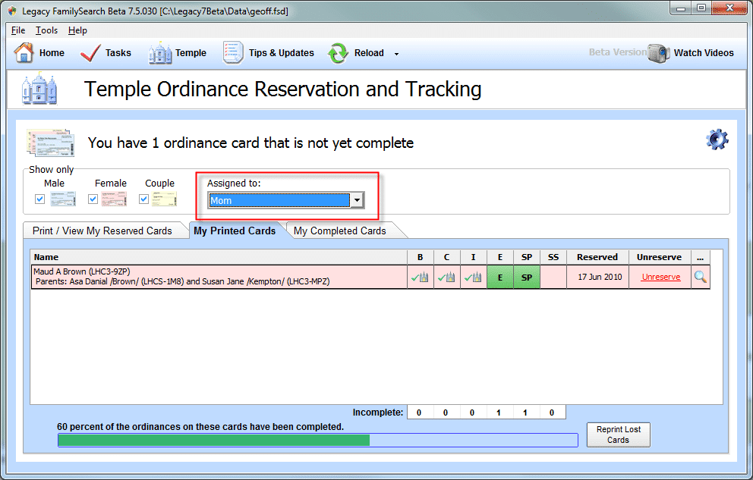Click the Reprint Lost Cards button
Viewport: 753px width, 480px height.
pyautogui.click(x=619, y=435)
